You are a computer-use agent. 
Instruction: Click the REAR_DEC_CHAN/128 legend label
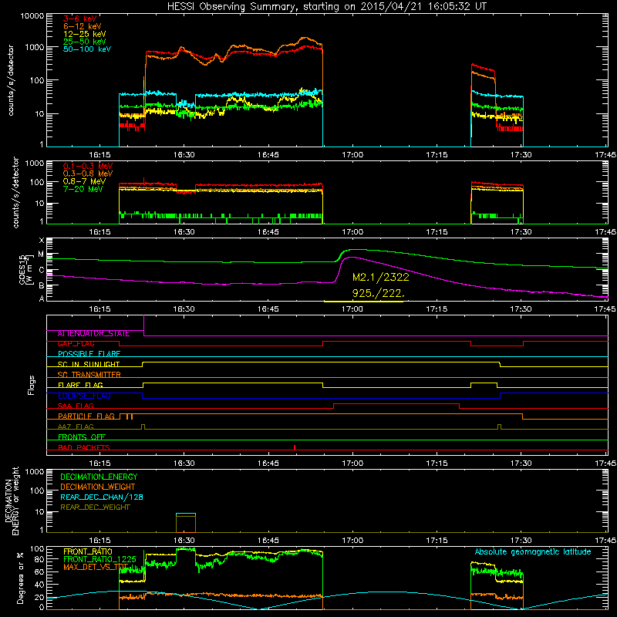pos(102,497)
